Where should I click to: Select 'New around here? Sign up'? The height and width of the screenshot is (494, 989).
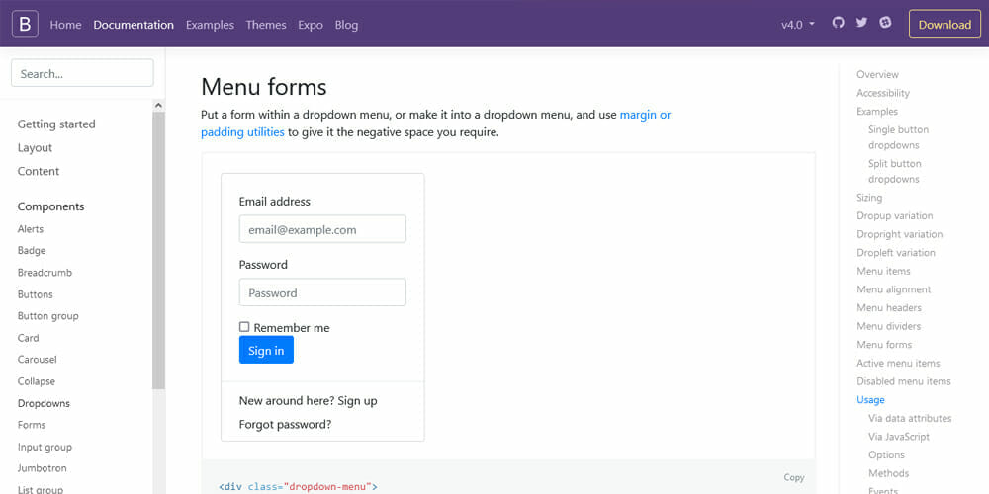tap(308, 401)
